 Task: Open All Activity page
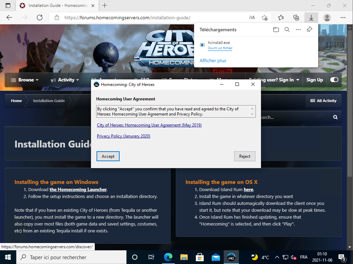point(323,101)
